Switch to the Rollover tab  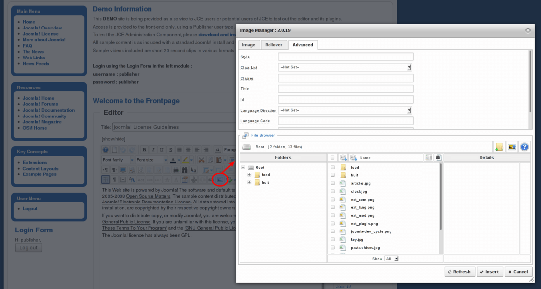point(273,45)
